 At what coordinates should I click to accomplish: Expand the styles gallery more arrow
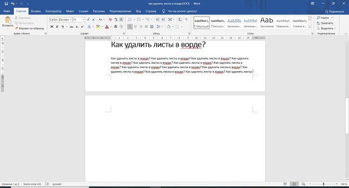click(x=310, y=27)
